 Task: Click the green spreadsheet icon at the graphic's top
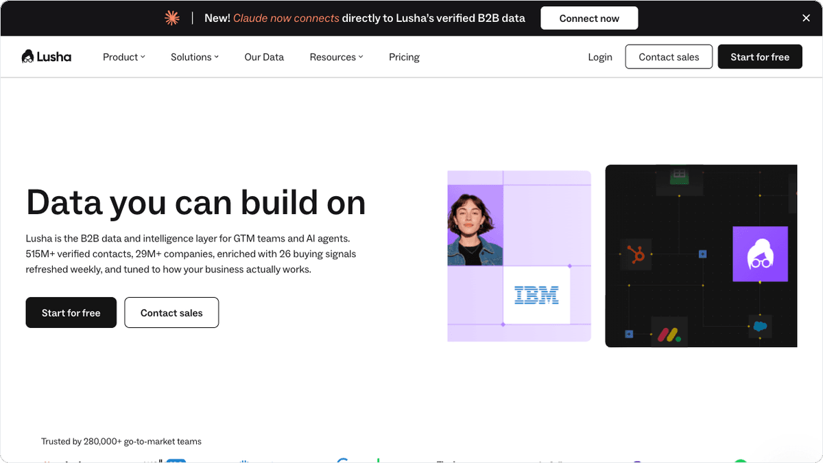click(679, 175)
